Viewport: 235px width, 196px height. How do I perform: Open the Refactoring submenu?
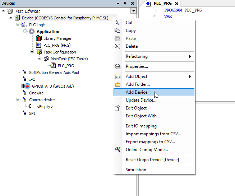(x=154, y=56)
